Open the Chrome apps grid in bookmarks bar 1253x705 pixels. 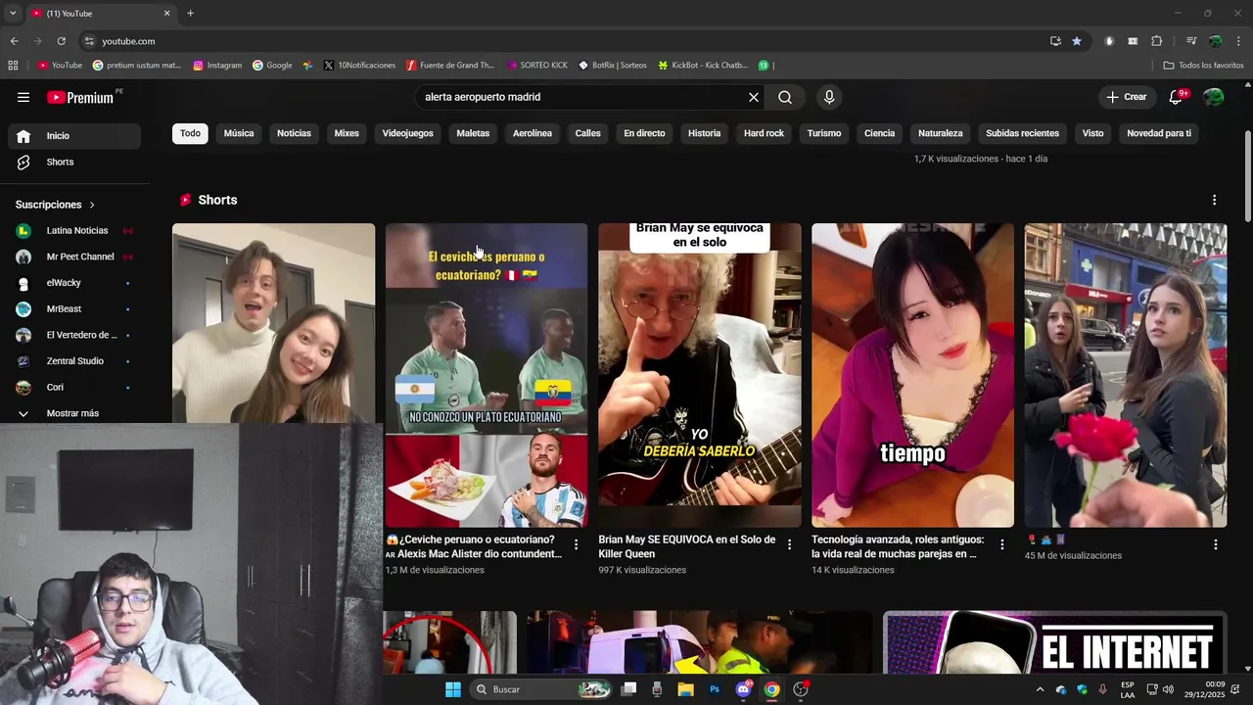click(13, 66)
